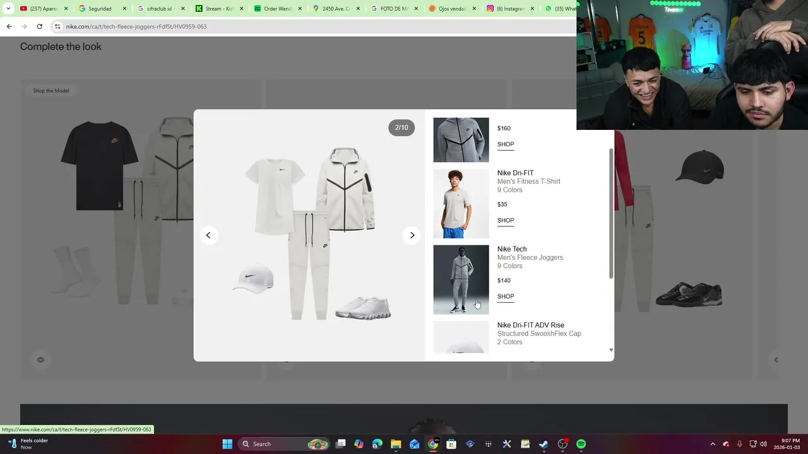Show hidden system tray icons
Image resolution: width=808 pixels, height=454 pixels.
point(713,444)
